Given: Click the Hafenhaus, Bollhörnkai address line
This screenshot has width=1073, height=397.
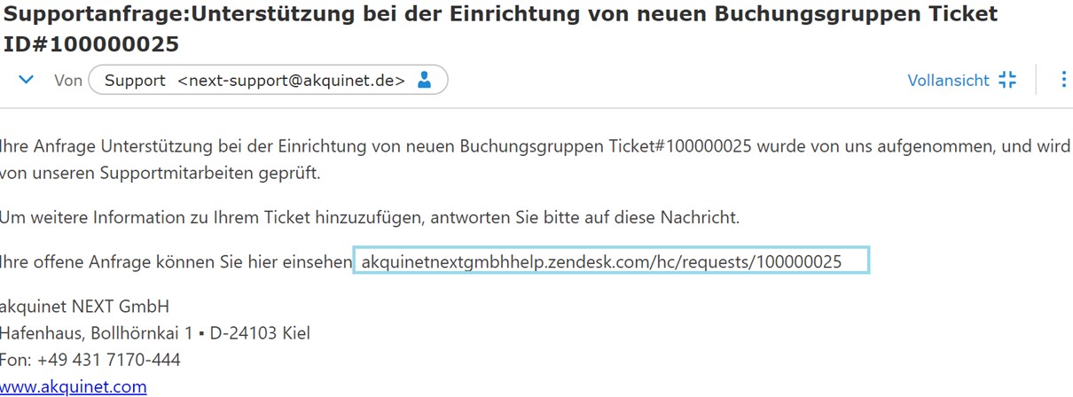Looking at the screenshot, I should (154, 333).
